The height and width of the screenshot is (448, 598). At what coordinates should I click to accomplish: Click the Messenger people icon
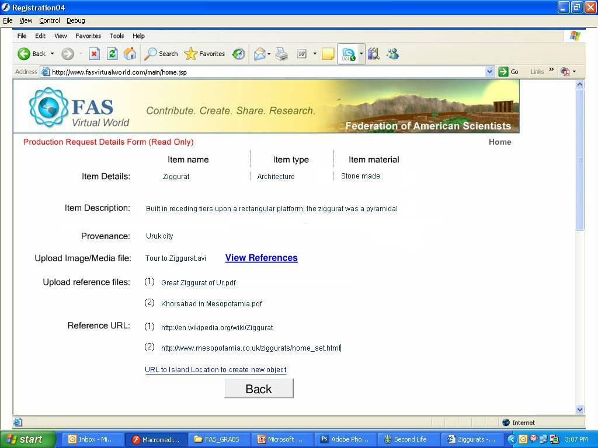[x=392, y=54]
